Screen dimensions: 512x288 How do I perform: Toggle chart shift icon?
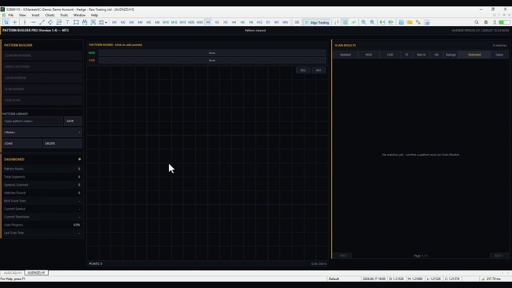390,22
